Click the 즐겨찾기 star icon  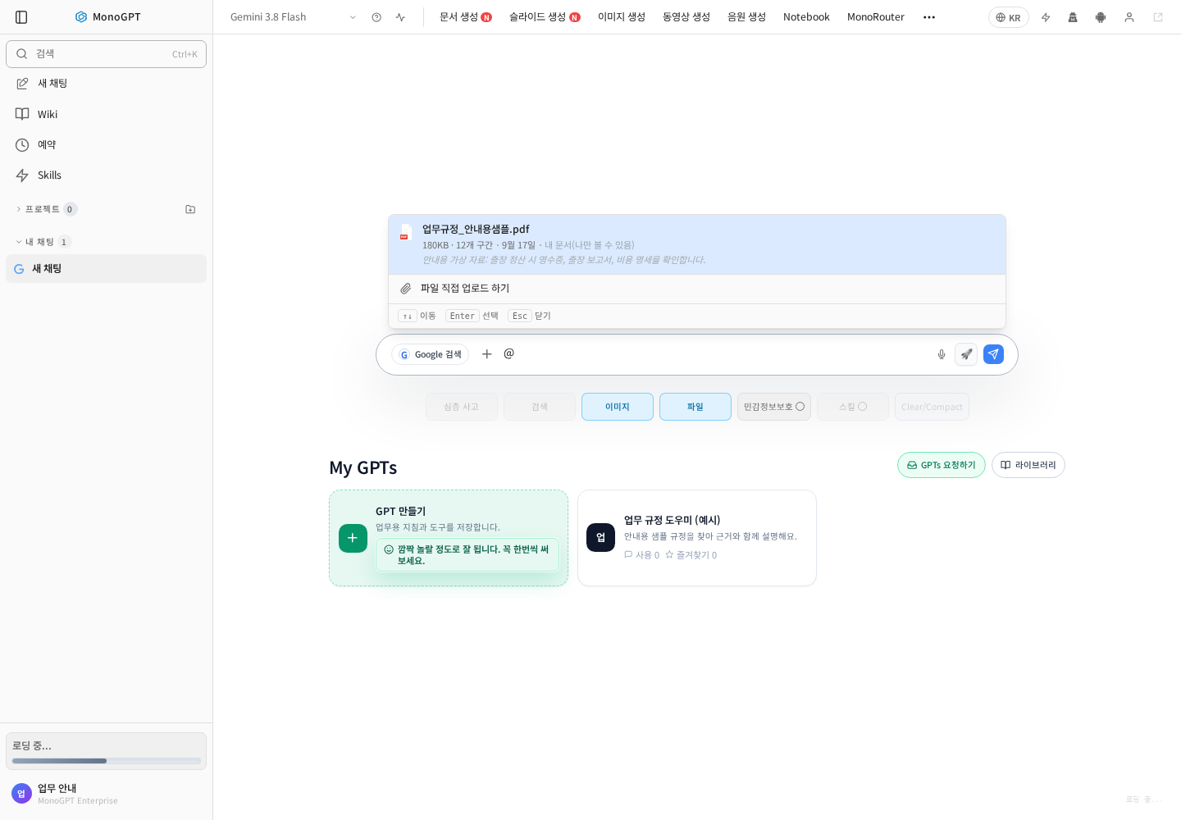click(669, 555)
